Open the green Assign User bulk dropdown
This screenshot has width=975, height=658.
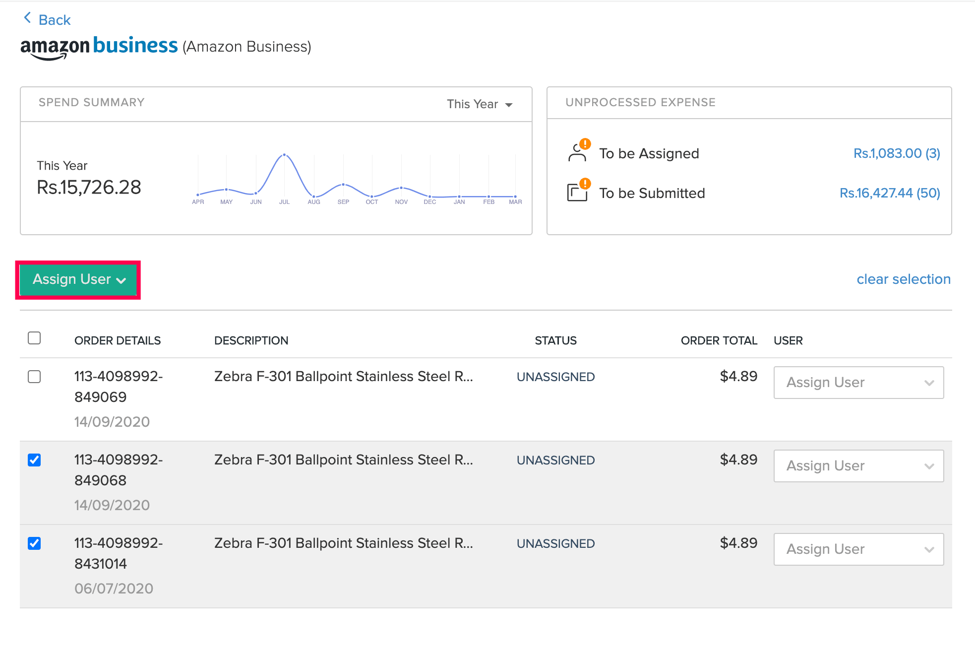[78, 280]
